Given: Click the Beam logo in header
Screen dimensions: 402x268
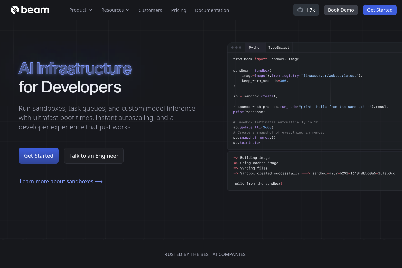Looking at the screenshot, I should [30, 10].
